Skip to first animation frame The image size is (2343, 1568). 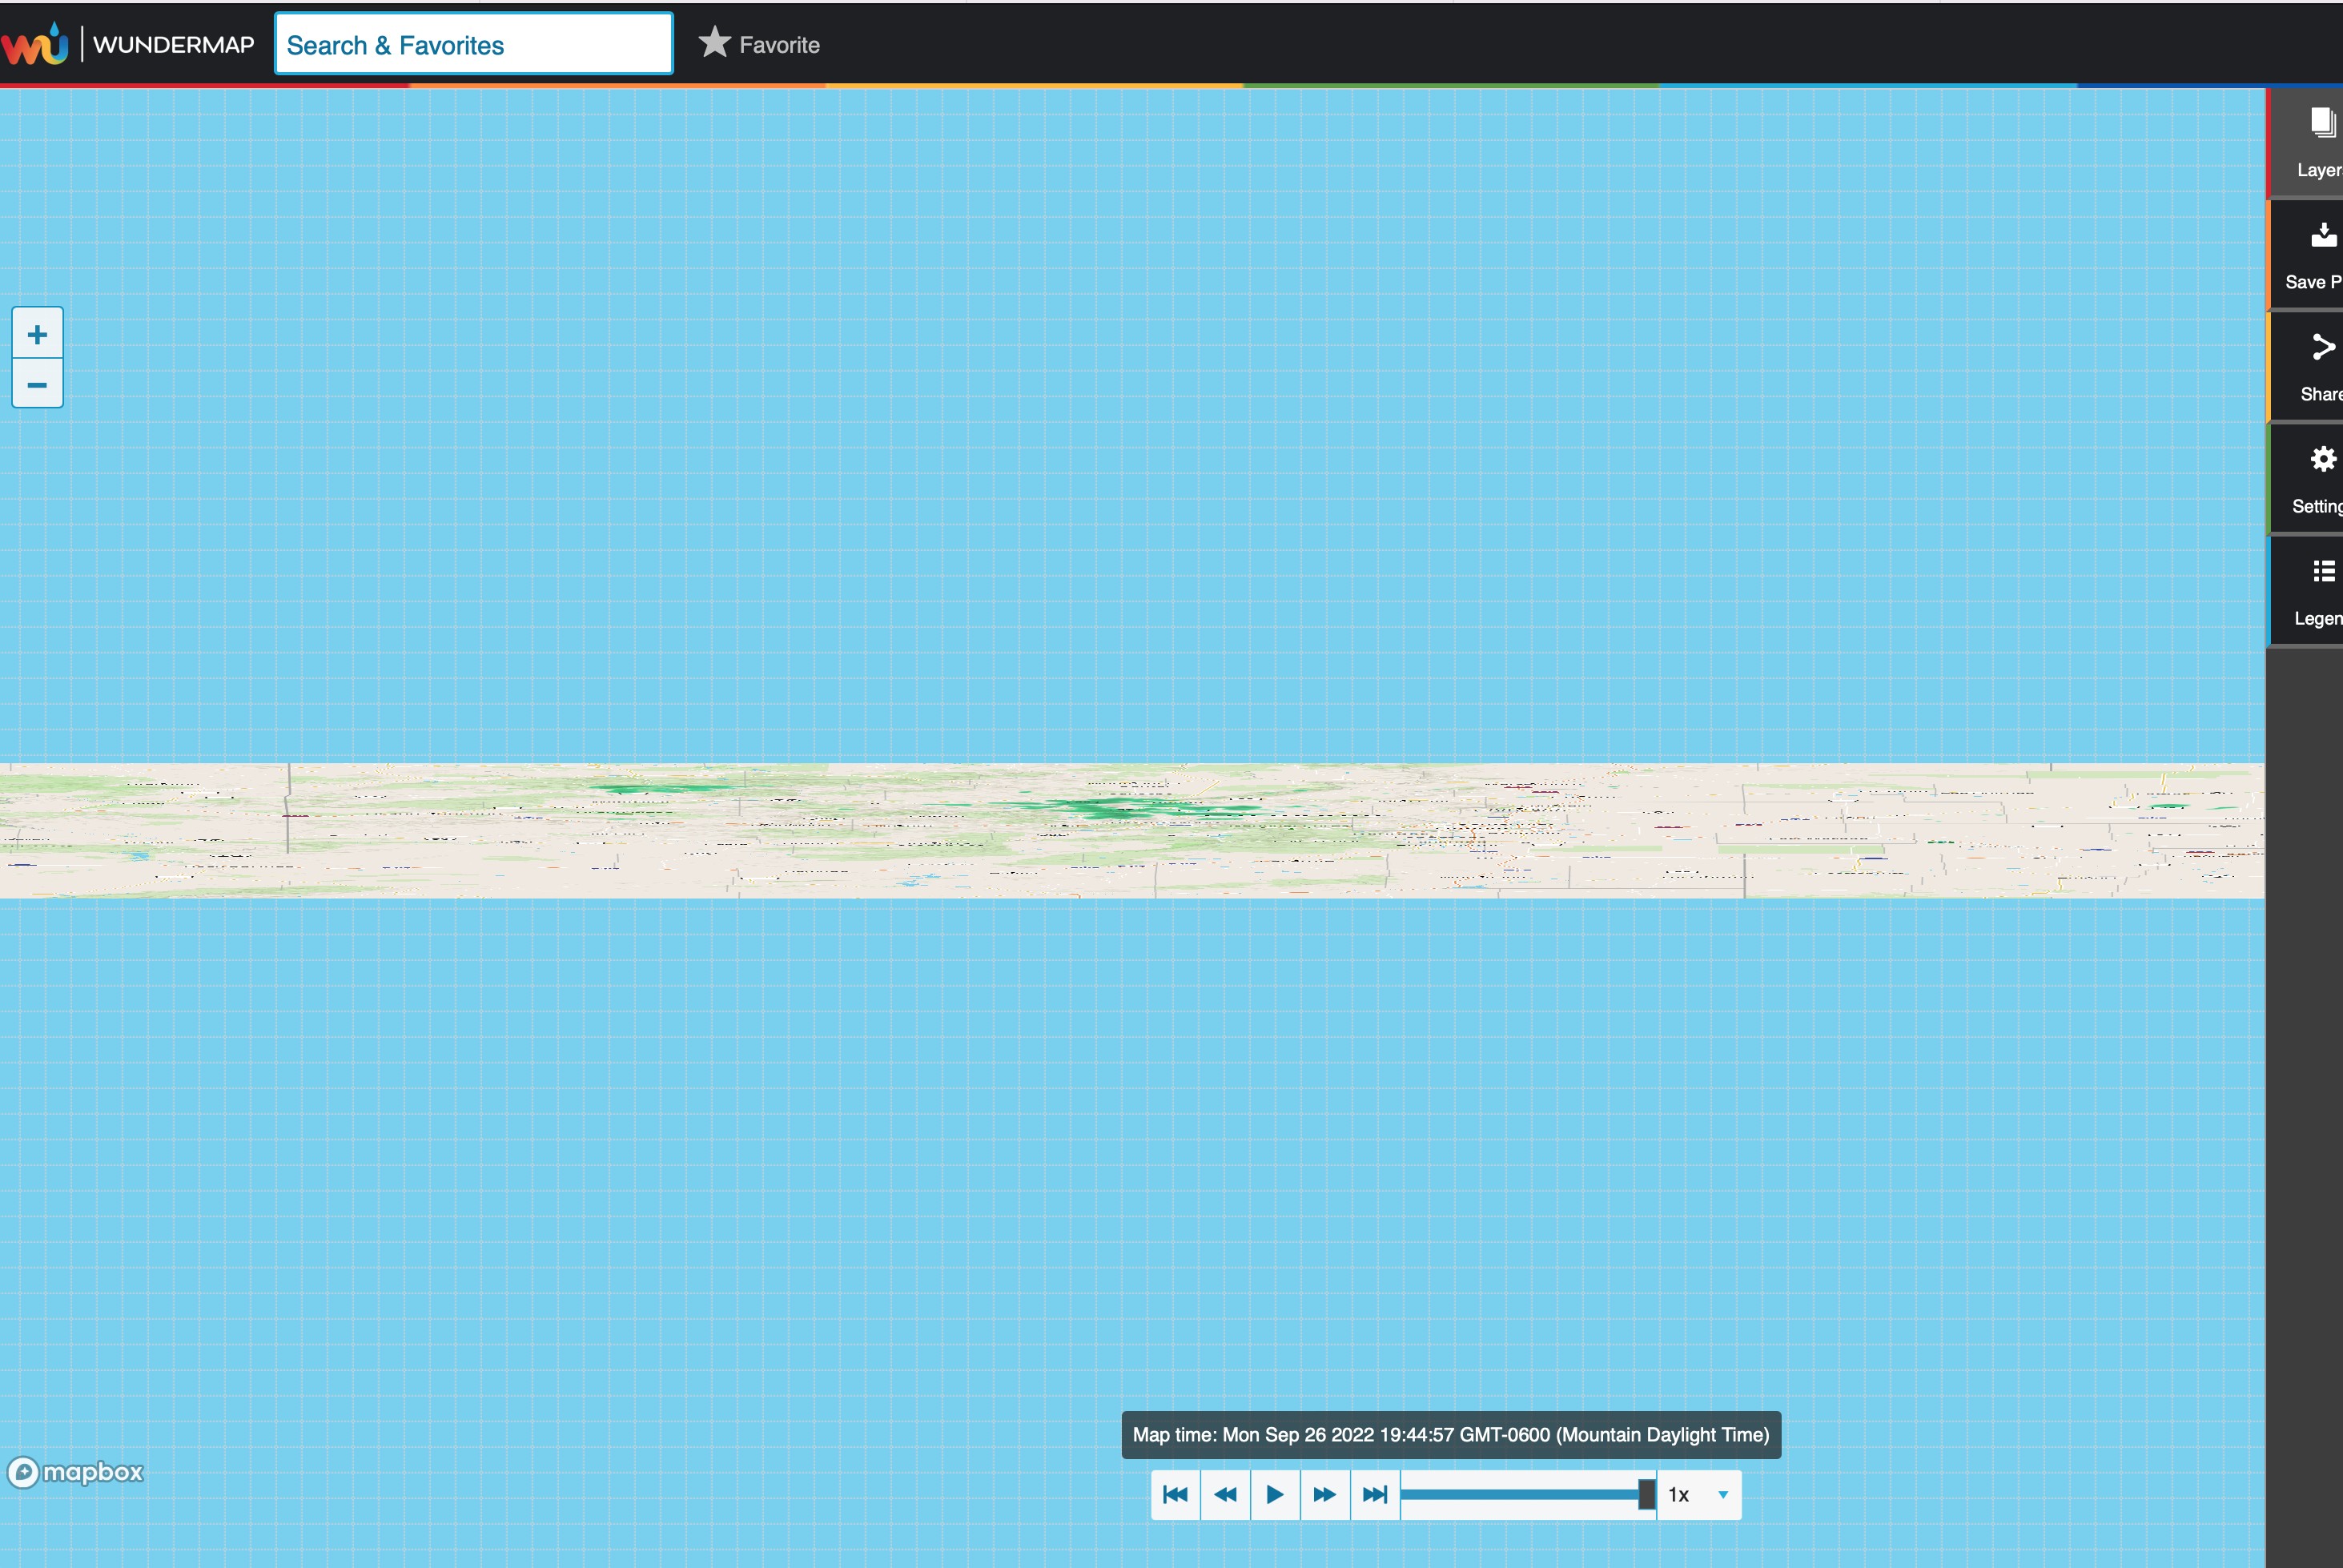pyautogui.click(x=1175, y=1495)
